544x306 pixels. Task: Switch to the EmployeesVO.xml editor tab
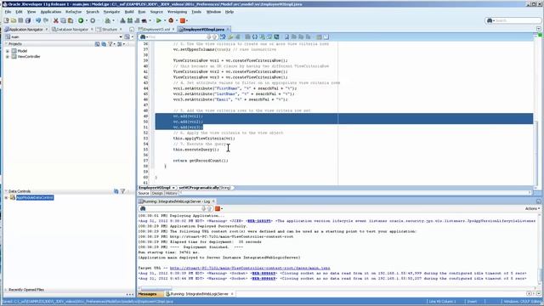point(156,30)
